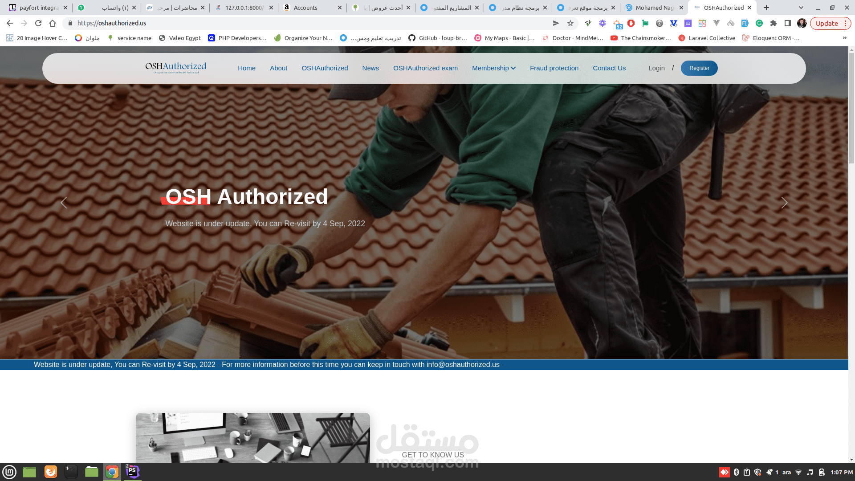Open the Wi-Fi network tray icon

798,472
